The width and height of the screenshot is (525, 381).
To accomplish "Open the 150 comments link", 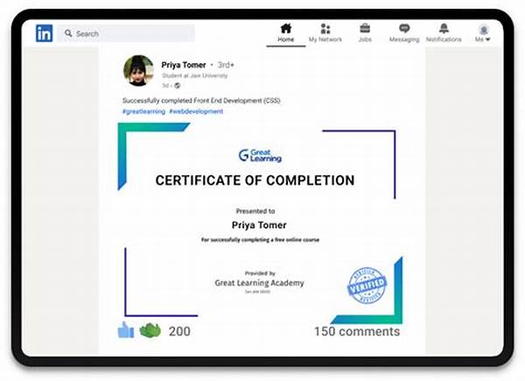I will pyautogui.click(x=357, y=331).
